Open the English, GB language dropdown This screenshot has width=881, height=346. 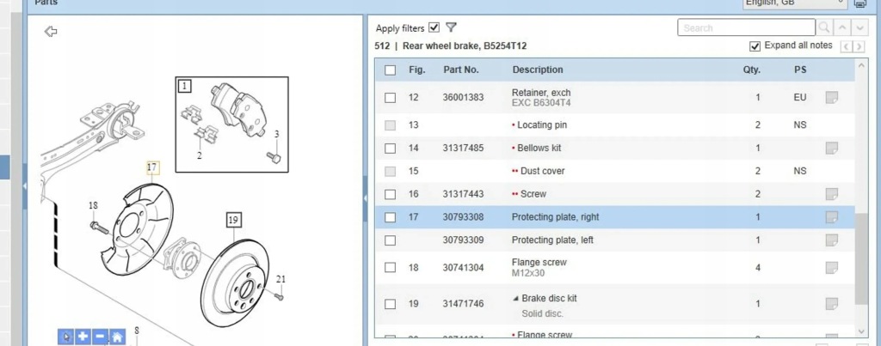[x=795, y=3]
